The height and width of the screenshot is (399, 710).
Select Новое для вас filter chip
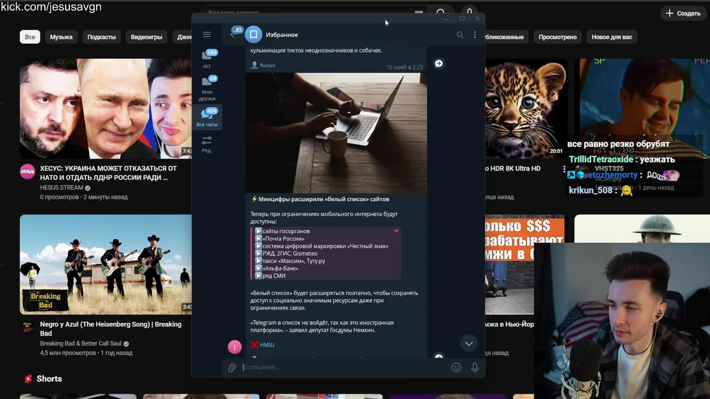click(x=612, y=37)
